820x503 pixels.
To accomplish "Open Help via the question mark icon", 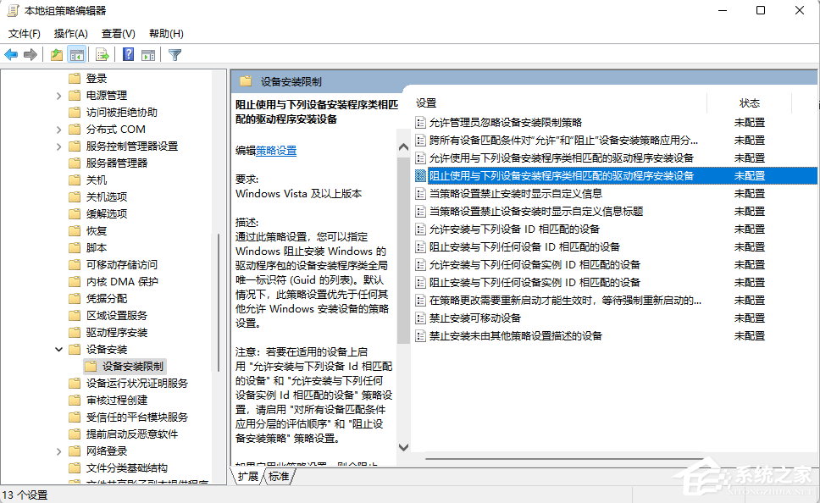I will coord(128,54).
